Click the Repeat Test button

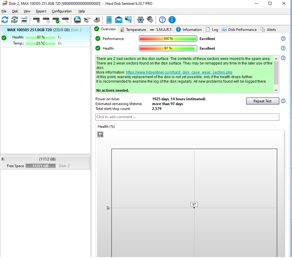[x=263, y=101]
